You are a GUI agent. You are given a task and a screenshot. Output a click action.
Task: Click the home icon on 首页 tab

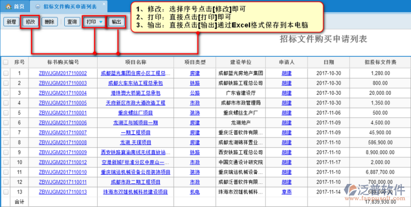tap(8, 6)
